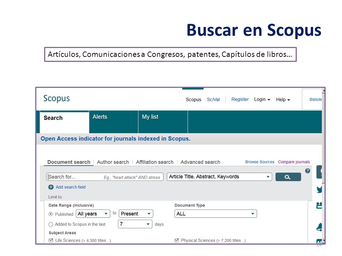Viewport: 342px width, 256px height.
Task: Switch to the Search tab
Action: coord(64,122)
